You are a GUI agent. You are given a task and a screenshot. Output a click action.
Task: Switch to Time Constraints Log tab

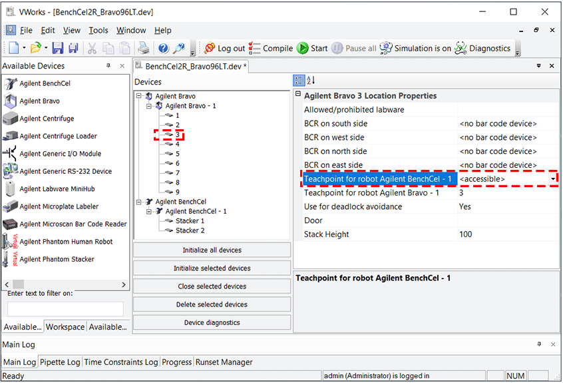pos(121,362)
